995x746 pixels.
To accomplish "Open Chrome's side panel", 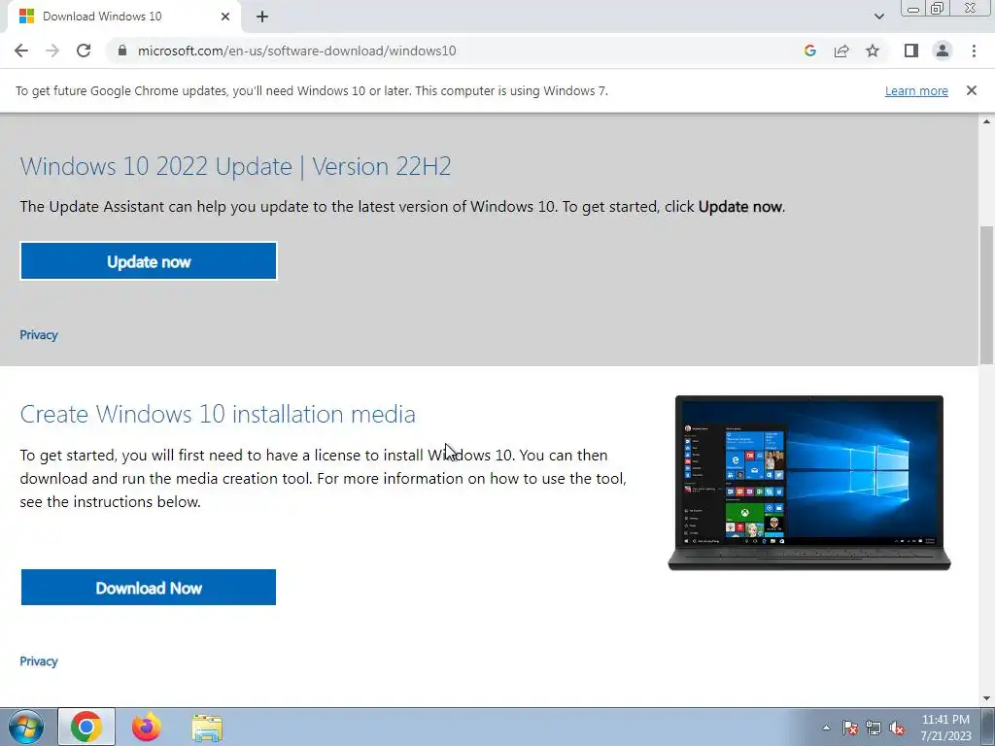I will pyautogui.click(x=911, y=51).
